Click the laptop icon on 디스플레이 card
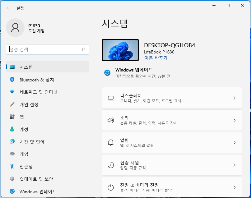This screenshot has height=198, width=251. pyautogui.click(x=111, y=98)
